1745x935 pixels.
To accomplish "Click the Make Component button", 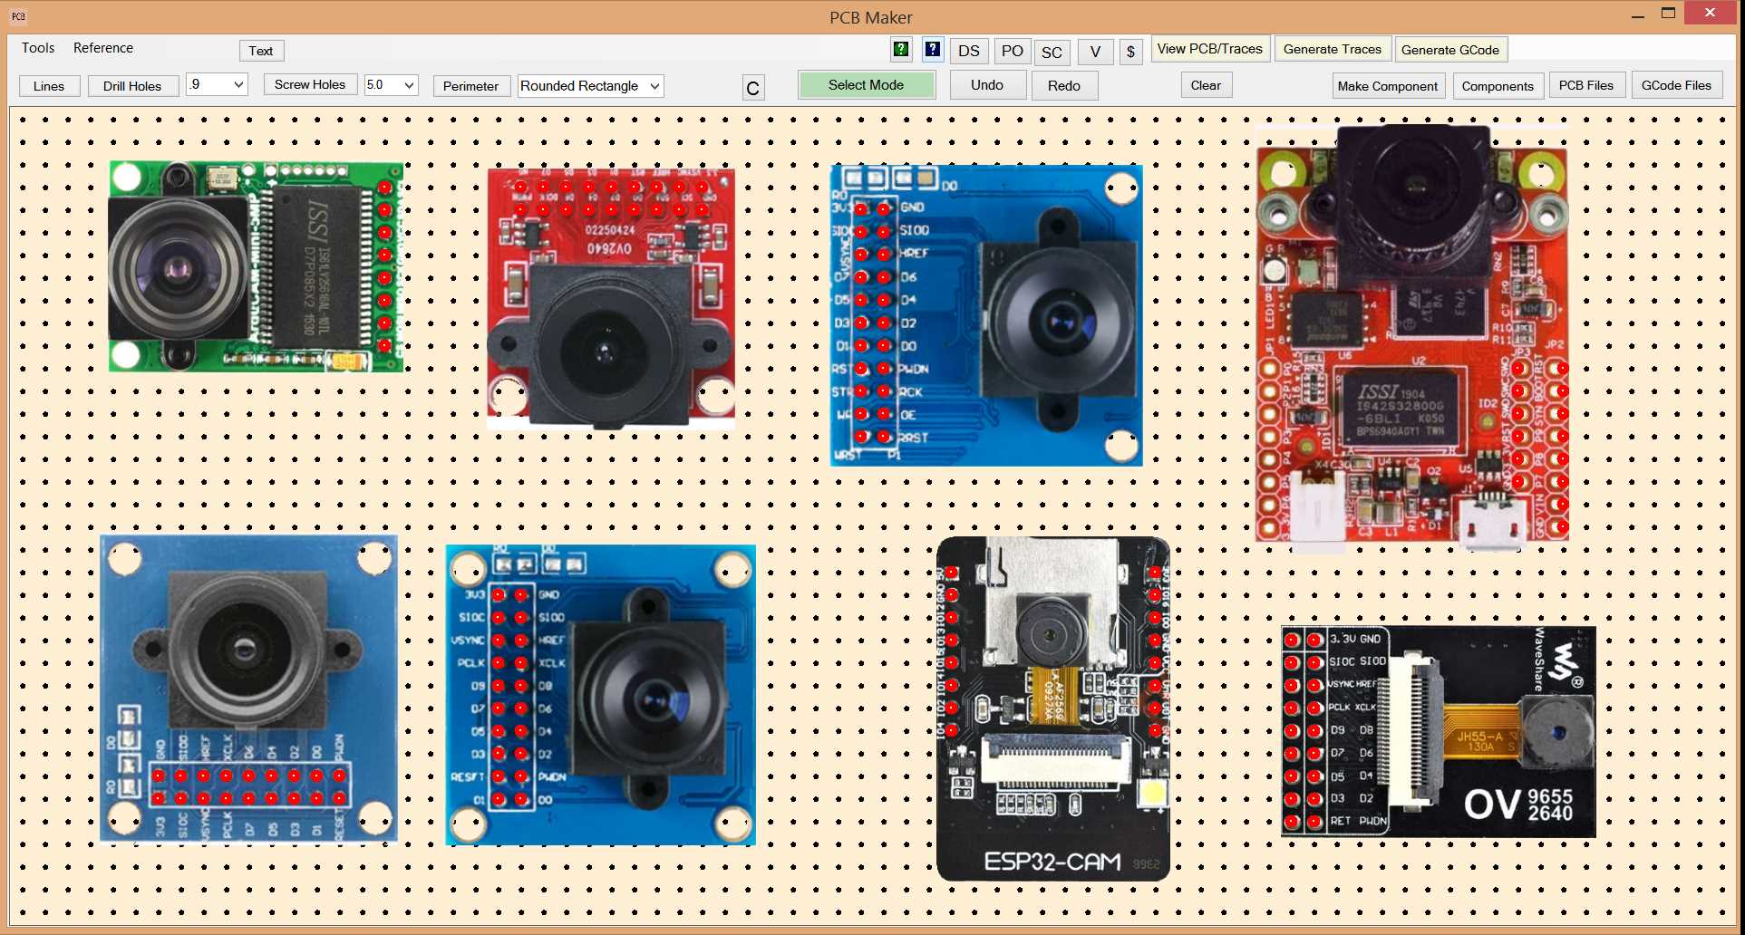I will (x=1387, y=86).
